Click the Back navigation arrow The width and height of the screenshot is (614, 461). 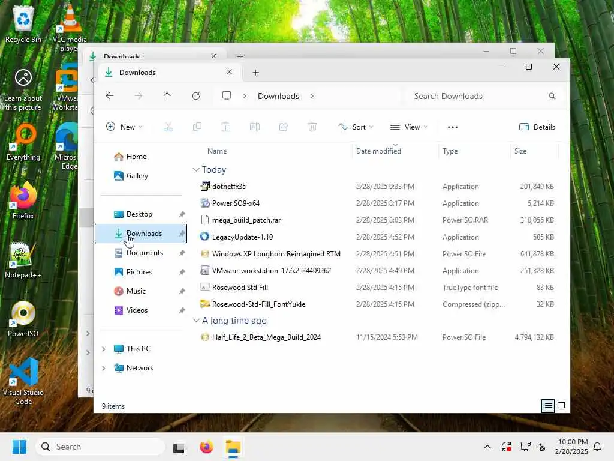point(110,96)
